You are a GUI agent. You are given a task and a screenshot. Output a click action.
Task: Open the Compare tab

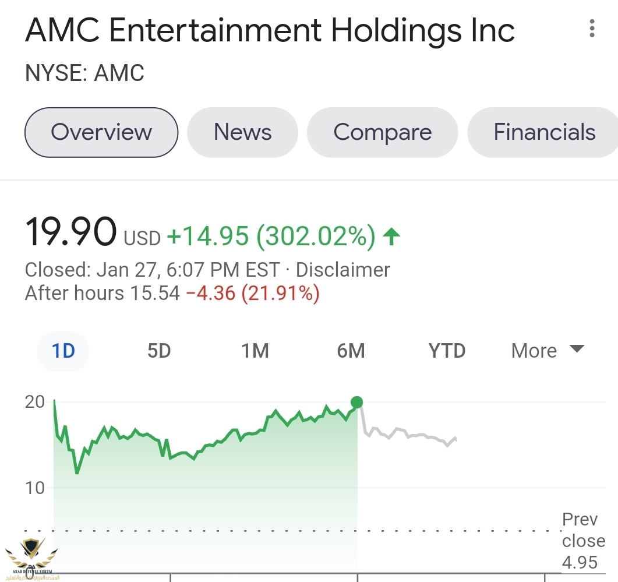click(382, 132)
